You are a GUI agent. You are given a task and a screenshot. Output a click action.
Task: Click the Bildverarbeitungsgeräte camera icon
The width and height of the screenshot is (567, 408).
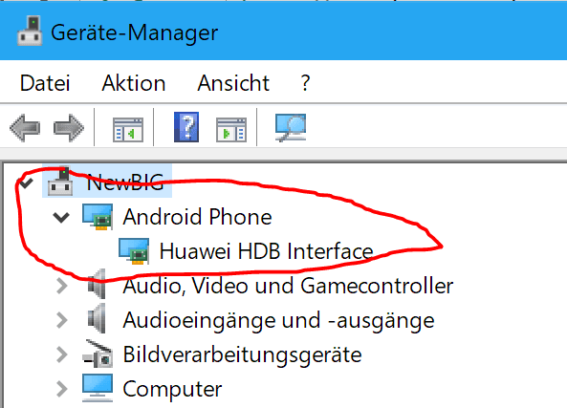coord(98,354)
